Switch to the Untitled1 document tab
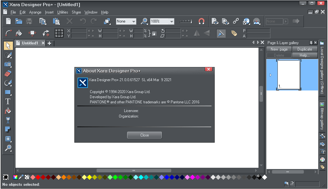This screenshot has height=189, width=328. [x=30, y=43]
